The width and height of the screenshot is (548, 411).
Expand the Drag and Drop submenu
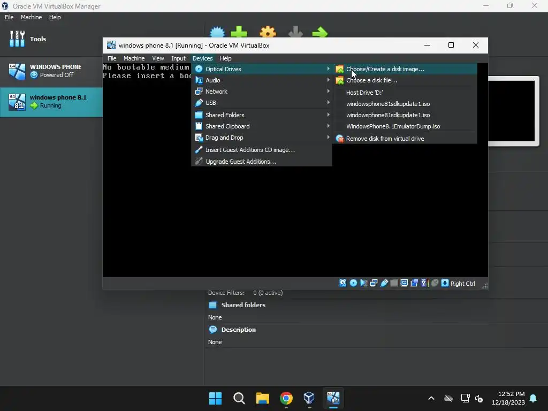click(261, 138)
